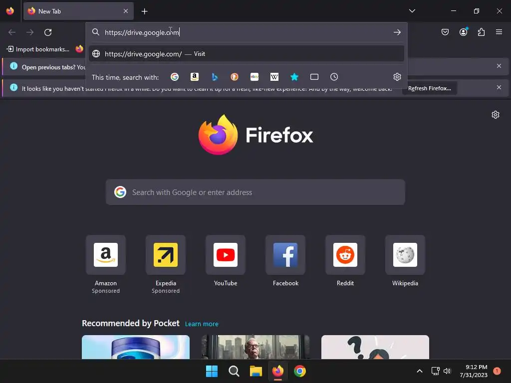Go forward one page
511x383 pixels.
30,32
